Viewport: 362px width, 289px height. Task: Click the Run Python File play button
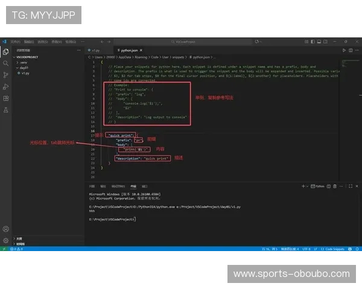click(344, 50)
